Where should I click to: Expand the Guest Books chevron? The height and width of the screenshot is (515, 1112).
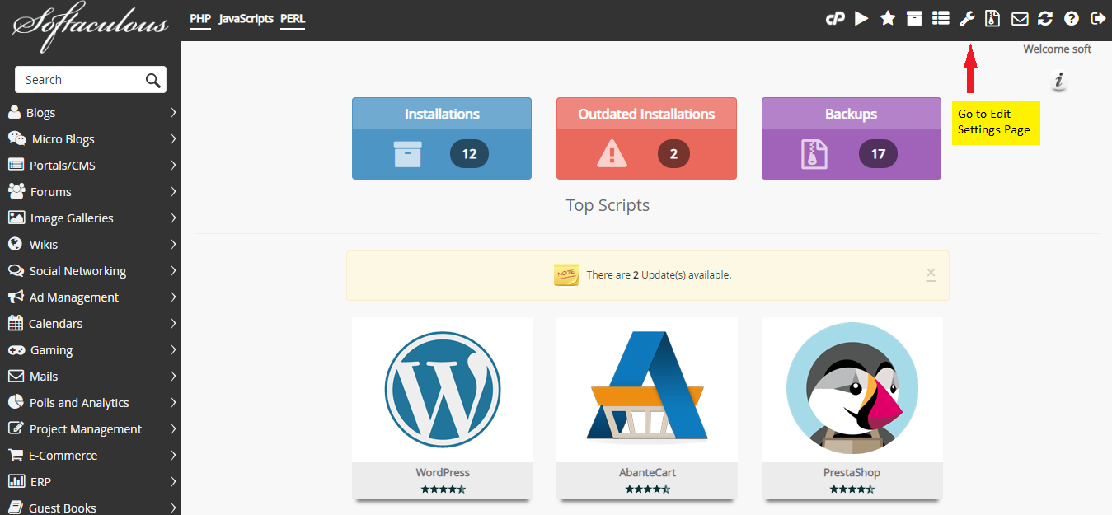point(173,508)
